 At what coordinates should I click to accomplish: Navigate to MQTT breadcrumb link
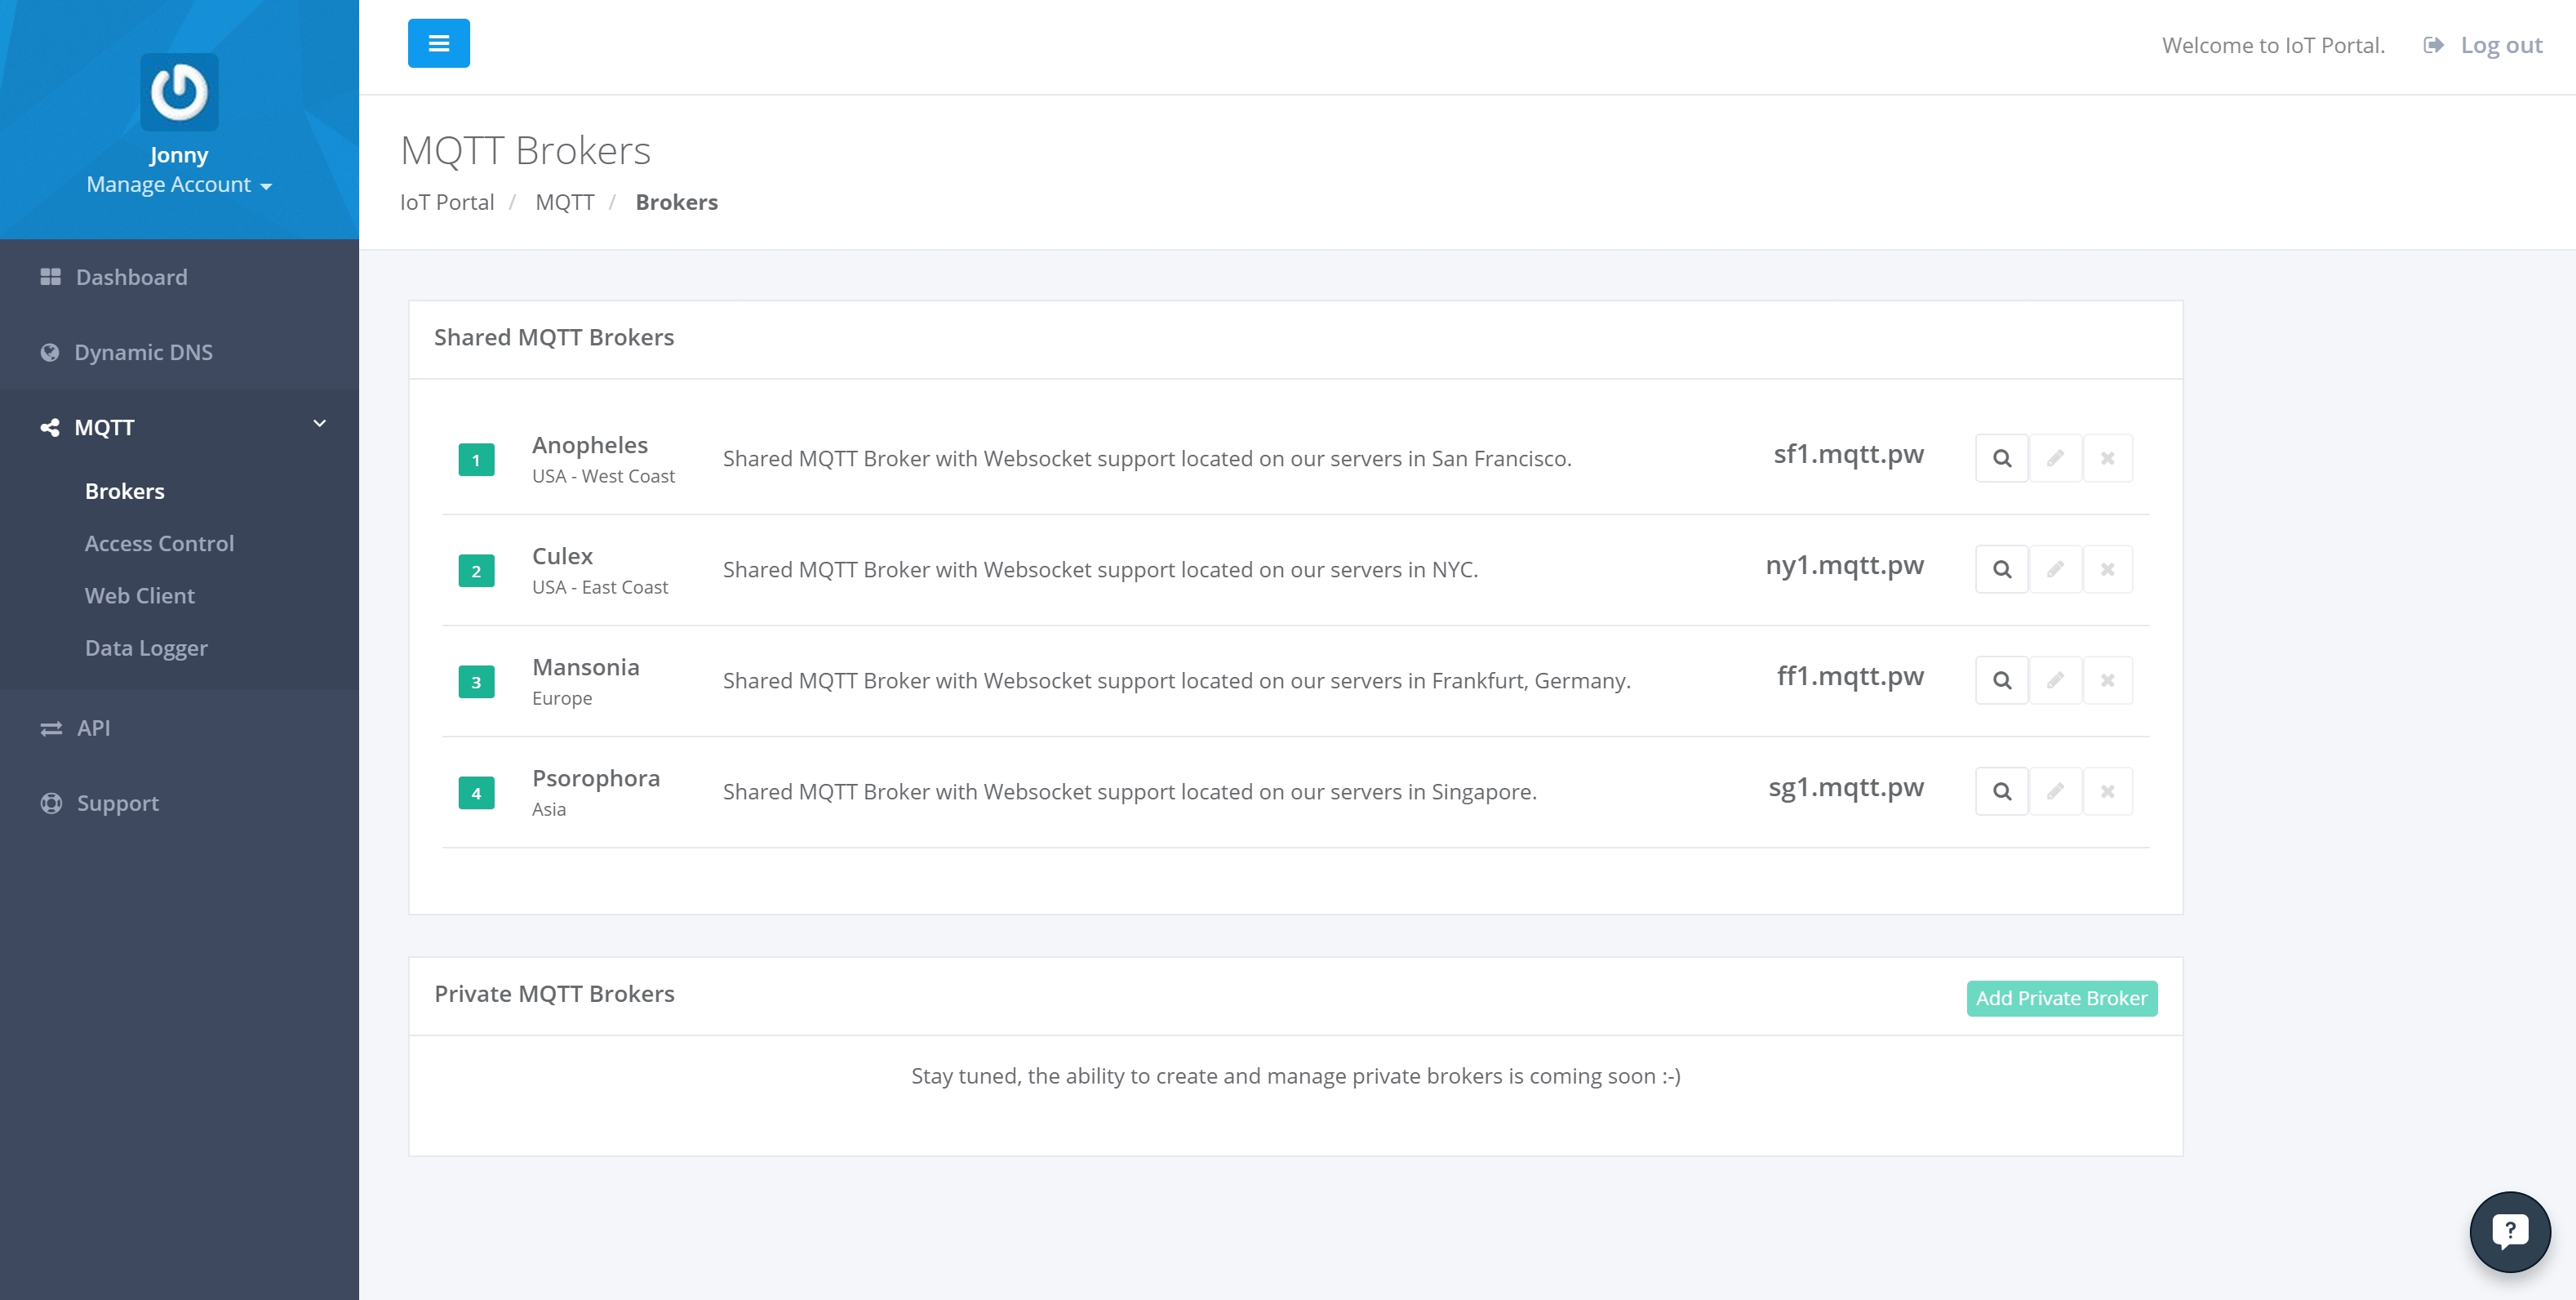(565, 203)
